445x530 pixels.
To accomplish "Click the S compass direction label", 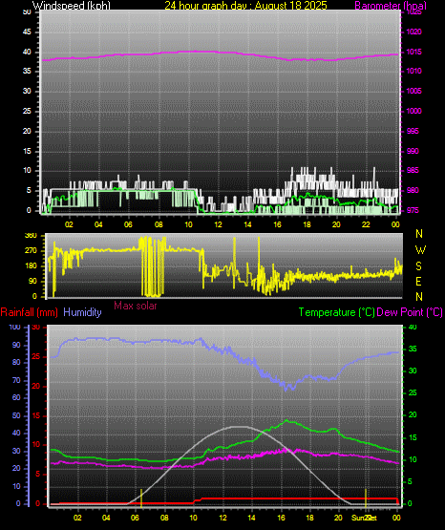I will (419, 266).
